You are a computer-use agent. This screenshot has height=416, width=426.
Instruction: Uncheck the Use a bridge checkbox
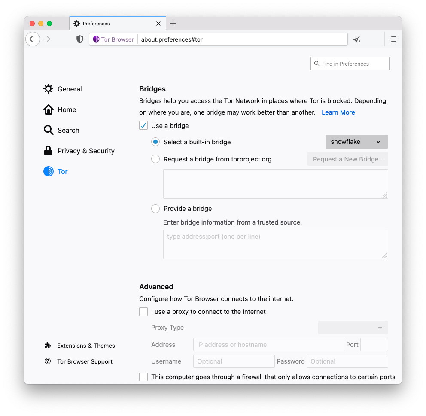(x=143, y=126)
